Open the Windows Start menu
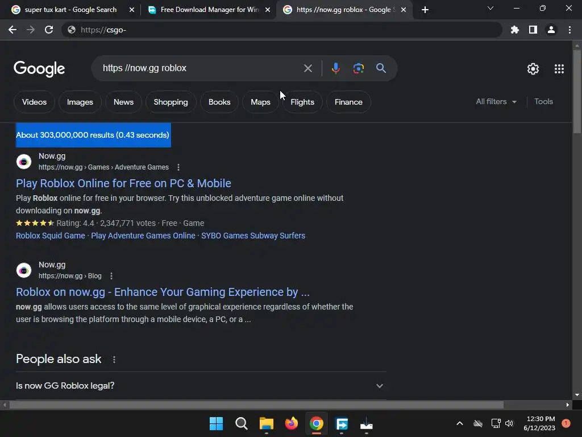Screen dimensions: 582x437 pyautogui.click(x=216, y=423)
